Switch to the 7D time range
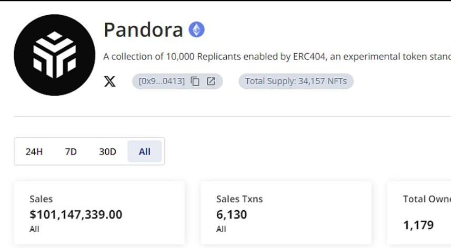 coord(71,152)
